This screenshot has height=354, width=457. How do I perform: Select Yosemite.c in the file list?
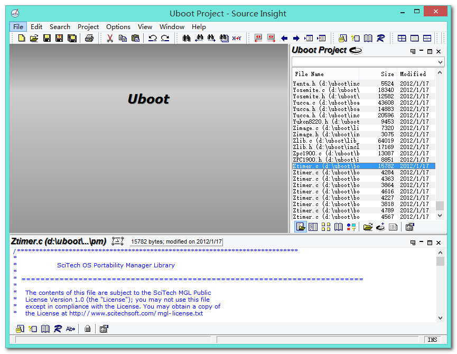(363, 90)
